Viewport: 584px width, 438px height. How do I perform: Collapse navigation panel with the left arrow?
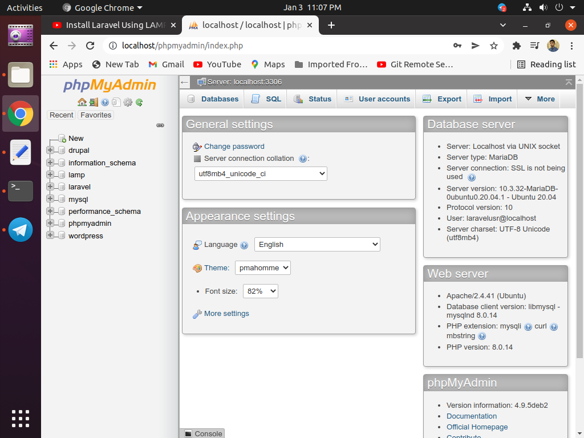(x=184, y=82)
